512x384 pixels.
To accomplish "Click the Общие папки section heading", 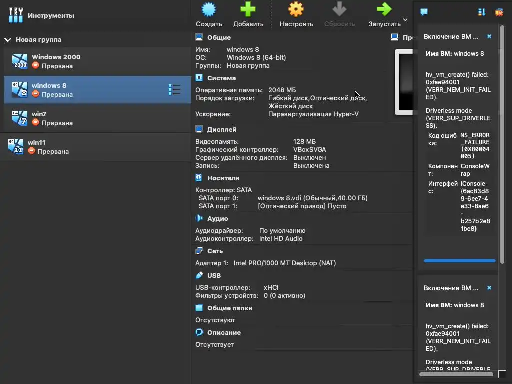I will pyautogui.click(x=230, y=308).
